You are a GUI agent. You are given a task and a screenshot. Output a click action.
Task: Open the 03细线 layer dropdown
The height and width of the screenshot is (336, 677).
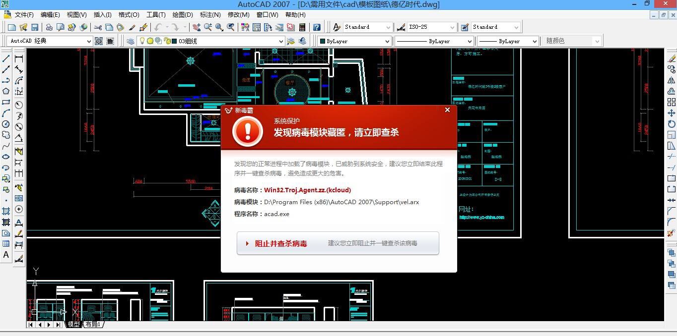pos(281,41)
